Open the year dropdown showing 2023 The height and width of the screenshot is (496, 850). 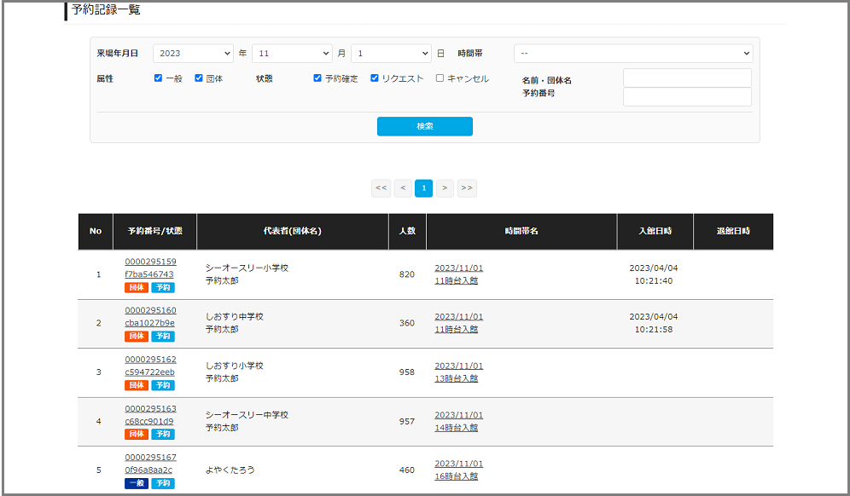[193, 54]
